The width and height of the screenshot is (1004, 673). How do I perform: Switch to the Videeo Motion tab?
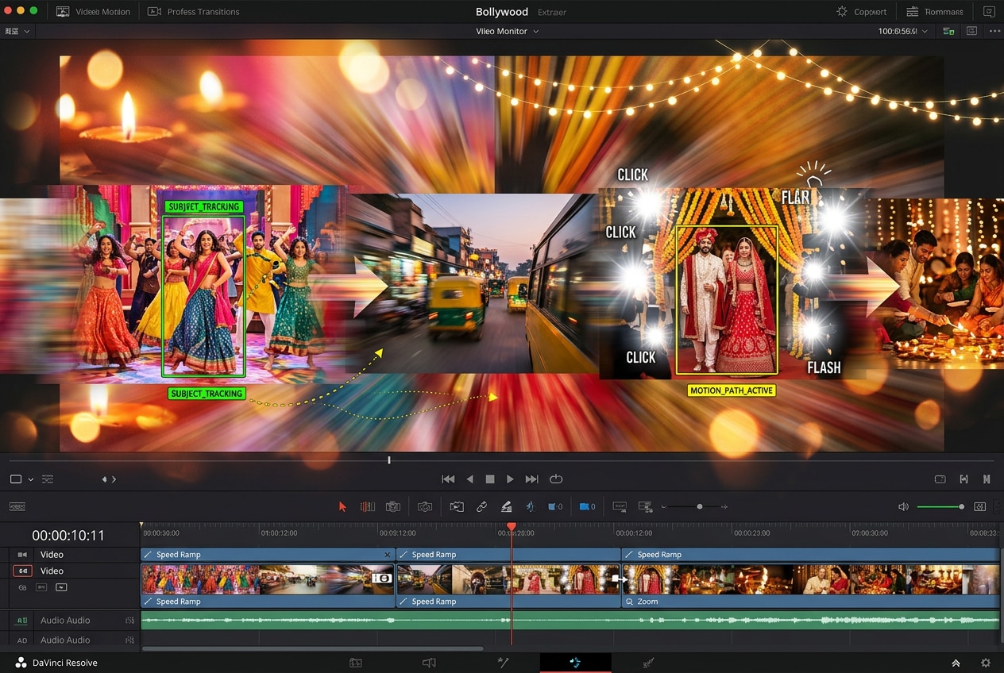pyautogui.click(x=94, y=11)
